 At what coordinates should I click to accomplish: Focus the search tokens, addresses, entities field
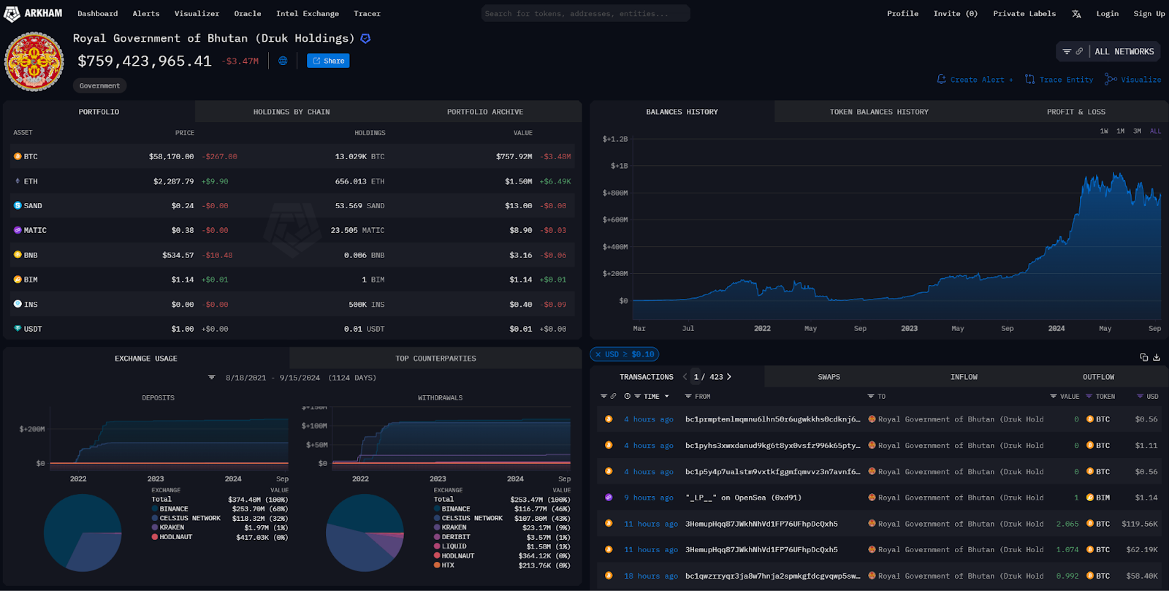coord(585,13)
